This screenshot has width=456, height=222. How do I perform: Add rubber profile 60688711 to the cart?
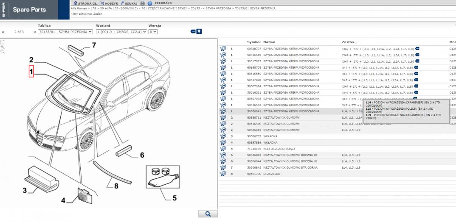tap(223, 117)
